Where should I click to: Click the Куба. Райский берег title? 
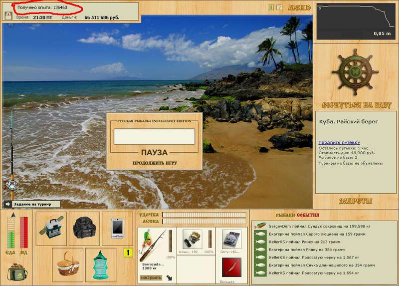349,121
